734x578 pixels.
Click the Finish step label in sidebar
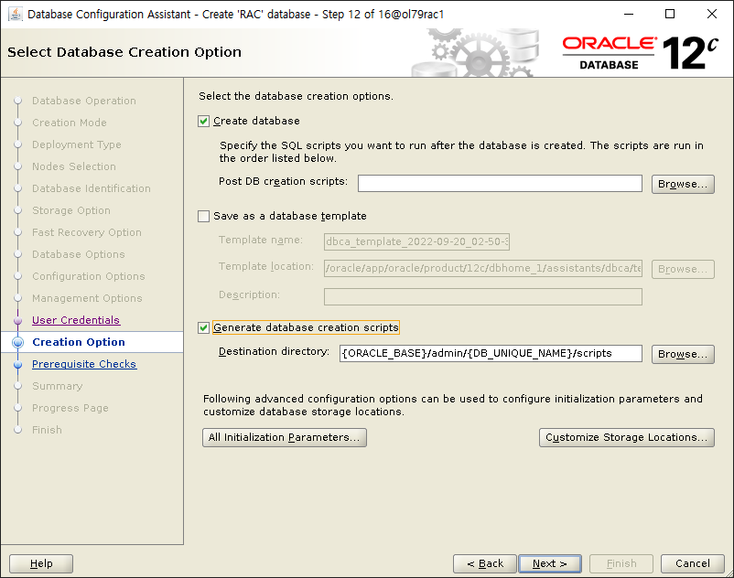click(x=47, y=430)
